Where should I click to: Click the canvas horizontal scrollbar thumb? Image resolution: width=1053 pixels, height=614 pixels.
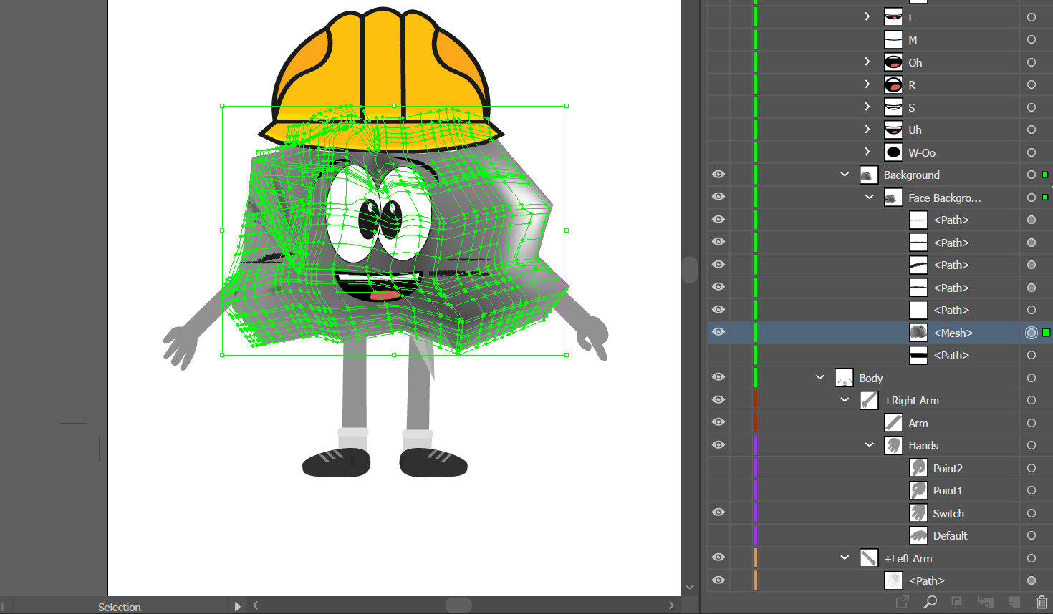pos(458,605)
